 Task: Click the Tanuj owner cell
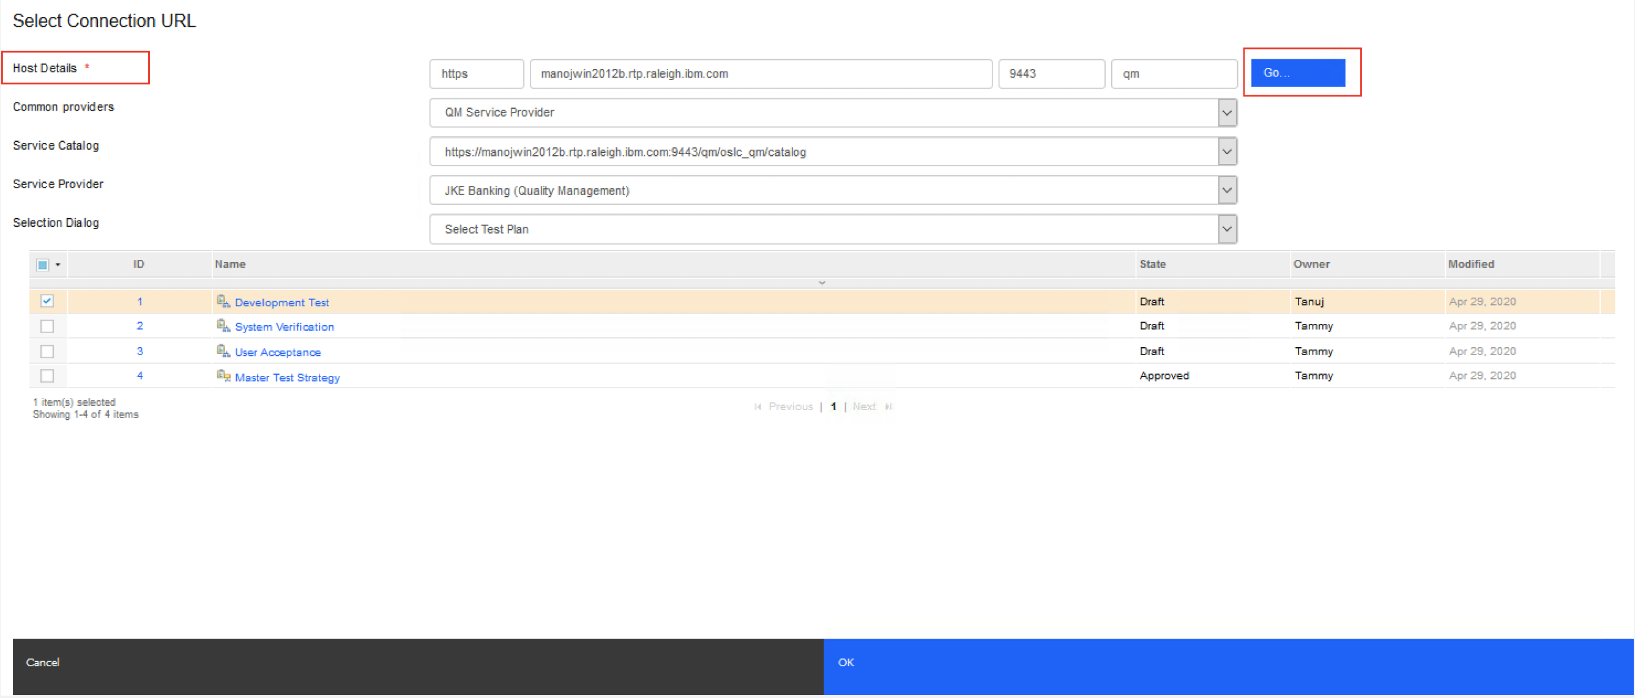click(1309, 301)
